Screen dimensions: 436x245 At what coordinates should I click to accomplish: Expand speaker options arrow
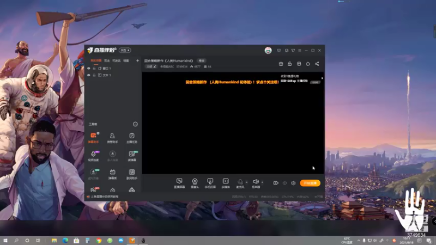pos(262,182)
